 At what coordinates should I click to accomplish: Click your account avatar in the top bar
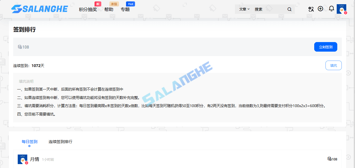click(341, 9)
